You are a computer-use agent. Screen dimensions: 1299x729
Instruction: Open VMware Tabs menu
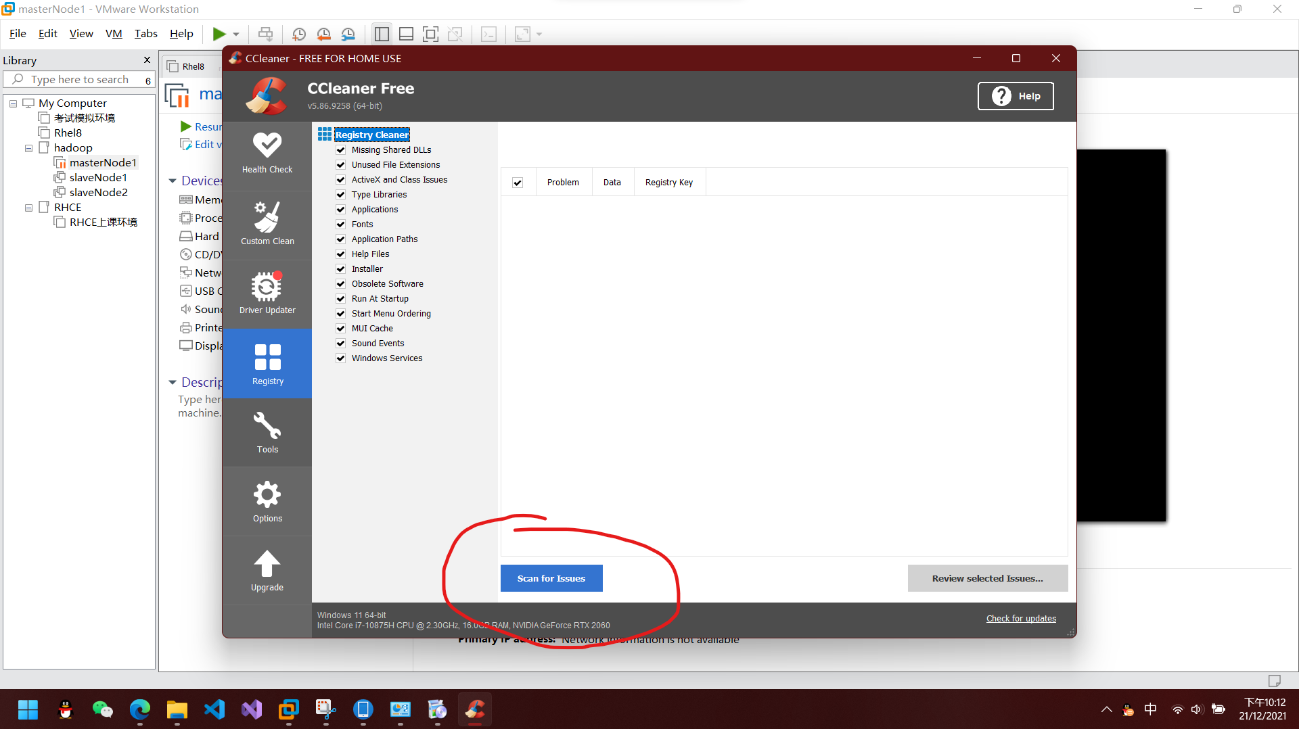(x=145, y=33)
